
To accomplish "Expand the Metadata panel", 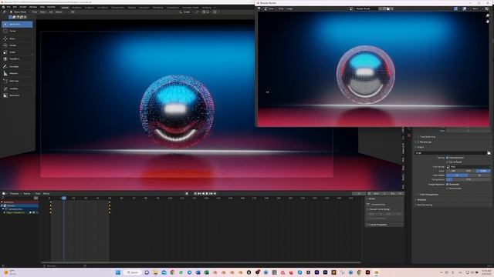I will tap(421, 200).
